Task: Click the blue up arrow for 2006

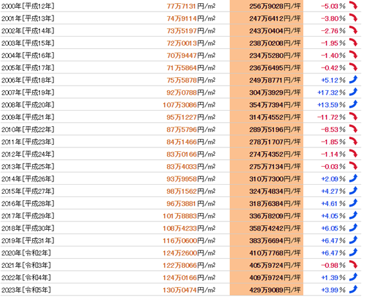Action: 353,79
